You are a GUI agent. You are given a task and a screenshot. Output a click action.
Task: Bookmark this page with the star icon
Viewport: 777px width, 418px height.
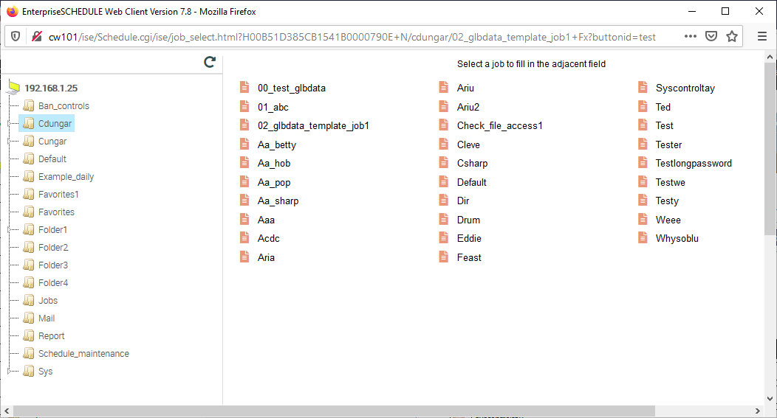pyautogui.click(x=732, y=36)
